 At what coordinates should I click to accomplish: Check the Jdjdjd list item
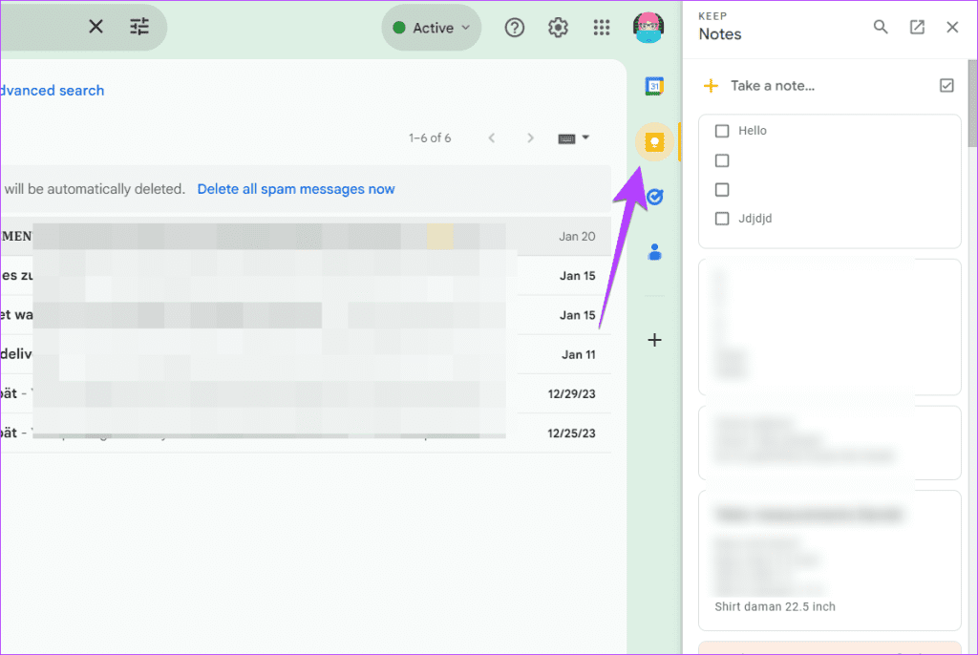click(x=722, y=219)
